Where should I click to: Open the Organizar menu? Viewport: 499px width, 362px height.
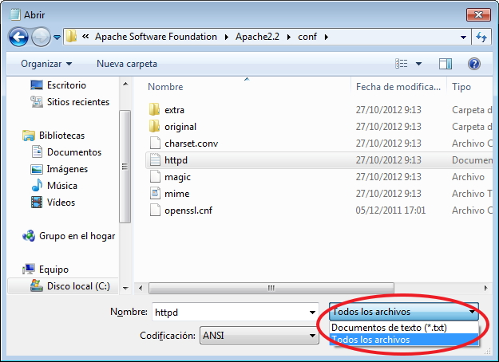[x=46, y=64]
